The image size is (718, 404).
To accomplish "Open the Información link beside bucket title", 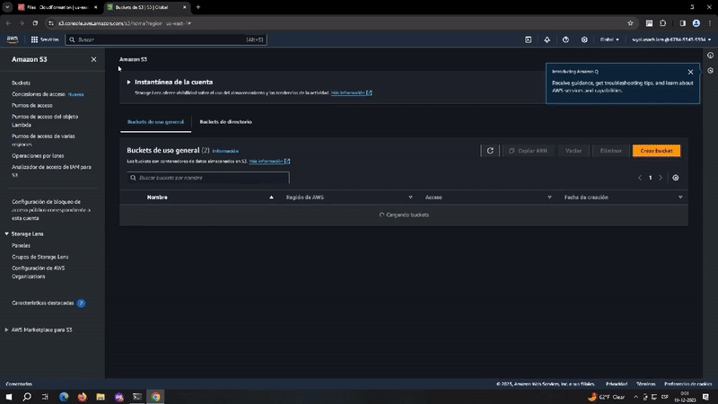I will click(x=225, y=151).
